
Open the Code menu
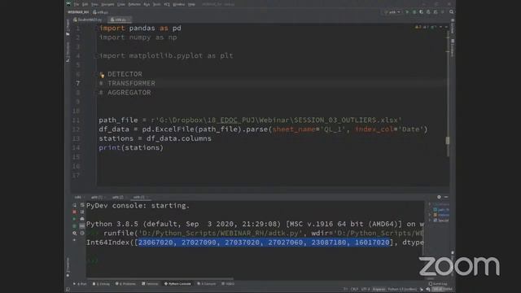[x=121, y=5]
